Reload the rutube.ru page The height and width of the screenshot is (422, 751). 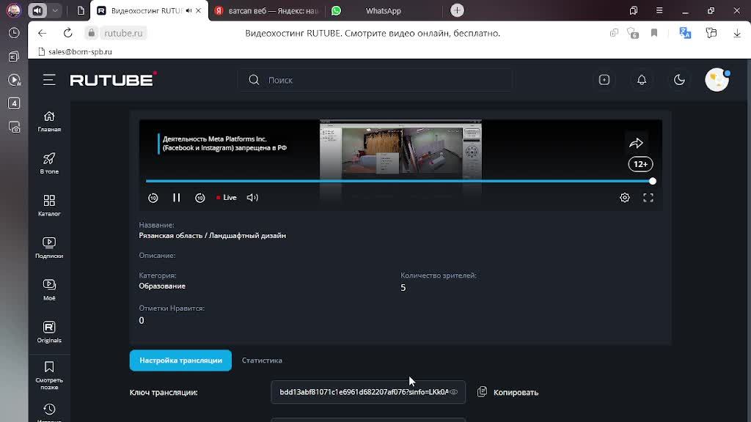tap(68, 33)
